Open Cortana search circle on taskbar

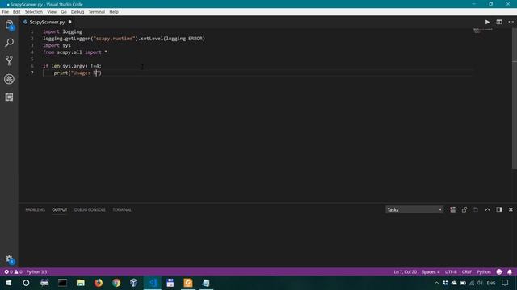[26, 283]
